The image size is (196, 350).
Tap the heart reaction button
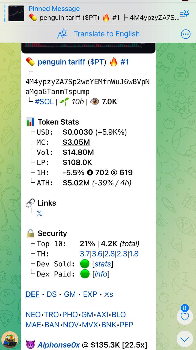[x=185, y=317]
